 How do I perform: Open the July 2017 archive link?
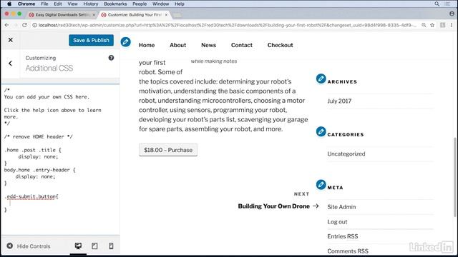point(339,101)
